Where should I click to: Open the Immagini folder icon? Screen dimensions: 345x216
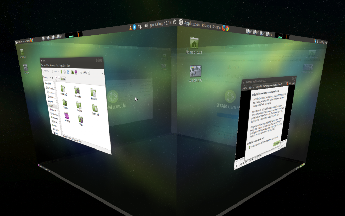(77, 91)
